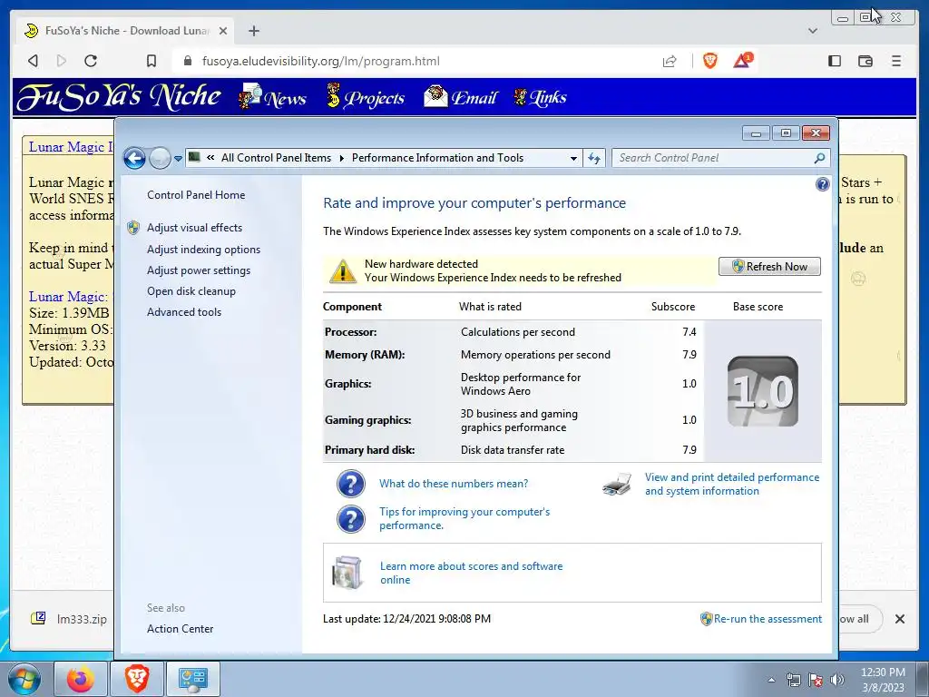Click the question icon beside Tips for improving
Viewport: 929px width, 697px height.
[351, 518]
